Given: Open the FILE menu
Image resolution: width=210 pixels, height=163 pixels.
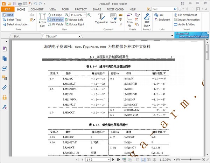Looking at the screenshot, I should coord(8,9).
